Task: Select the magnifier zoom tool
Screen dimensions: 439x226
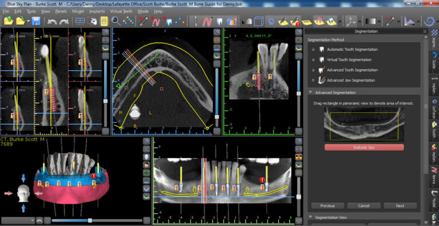Action: point(115,21)
